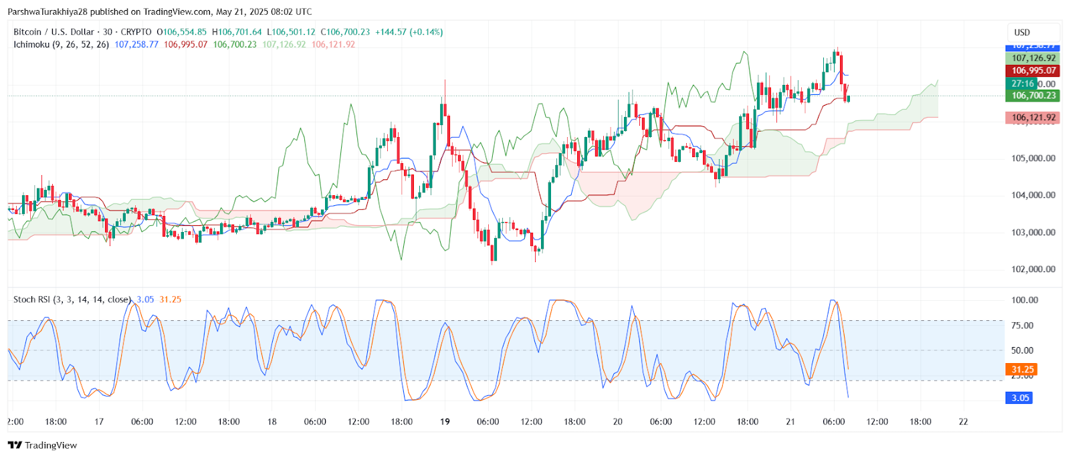Viewport: 1070px width, 458px height.
Task: Click the orange 31.25 Stoch RSI value tag
Action: (1023, 369)
